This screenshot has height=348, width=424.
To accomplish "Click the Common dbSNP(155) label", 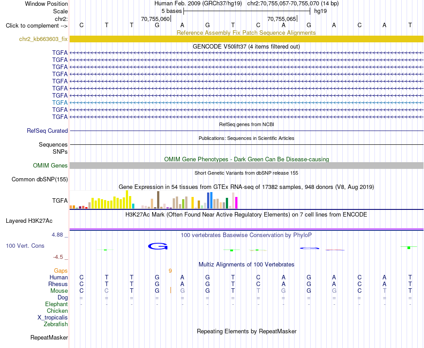I will (x=39, y=179).
